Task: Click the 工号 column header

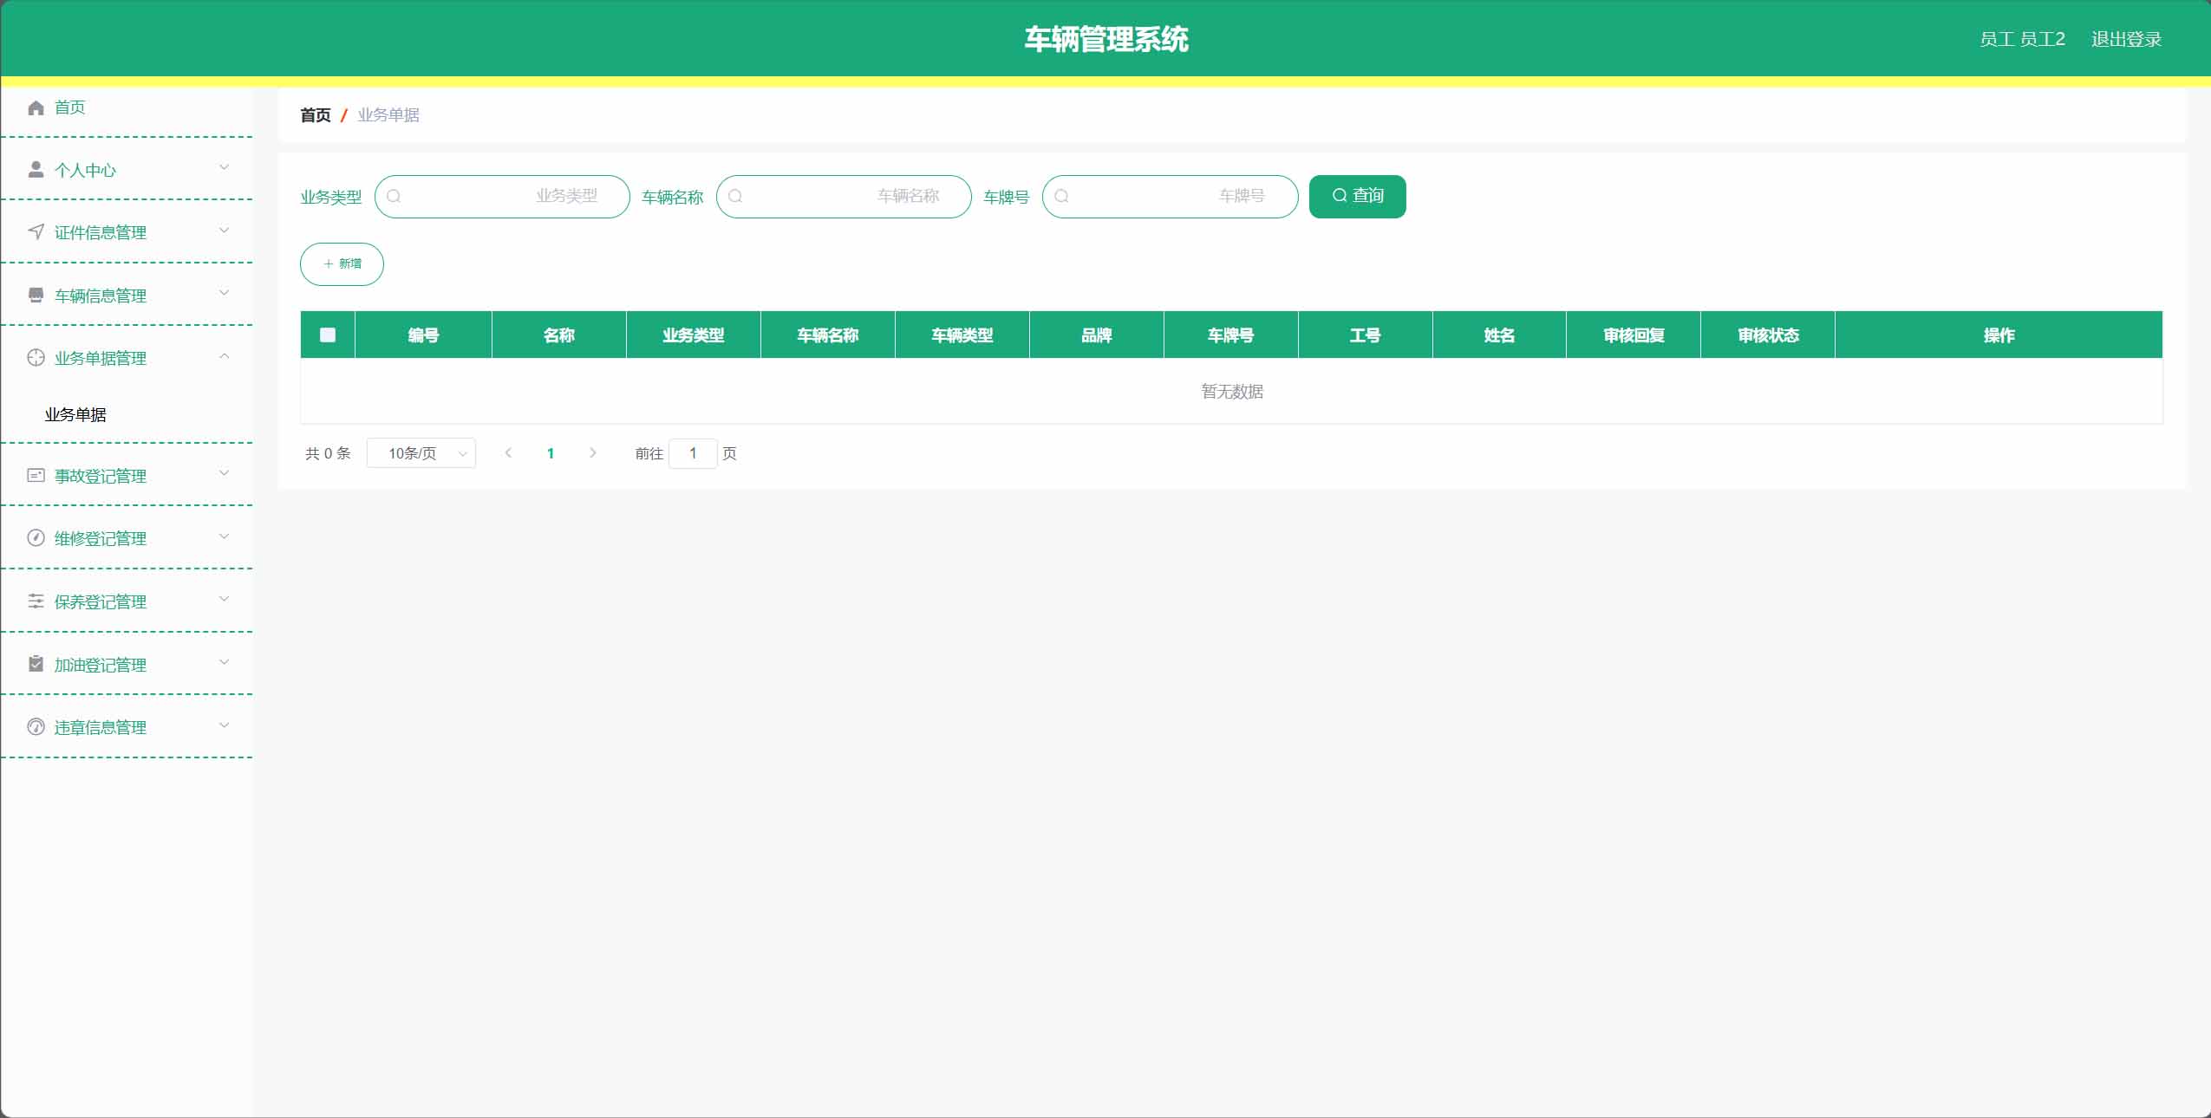Action: pyautogui.click(x=1365, y=335)
